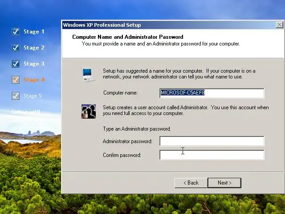
Task: Click the 'Computer name:' label
Action: 120,93
